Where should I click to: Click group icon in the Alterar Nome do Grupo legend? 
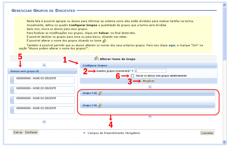tap(96, 58)
